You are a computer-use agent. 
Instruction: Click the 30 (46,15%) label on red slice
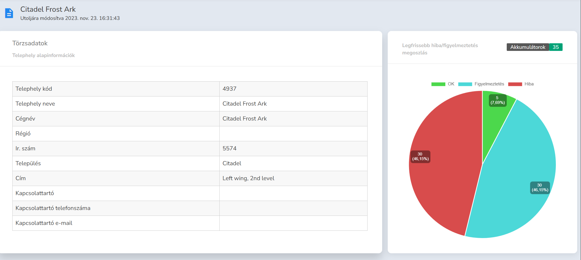click(x=420, y=156)
